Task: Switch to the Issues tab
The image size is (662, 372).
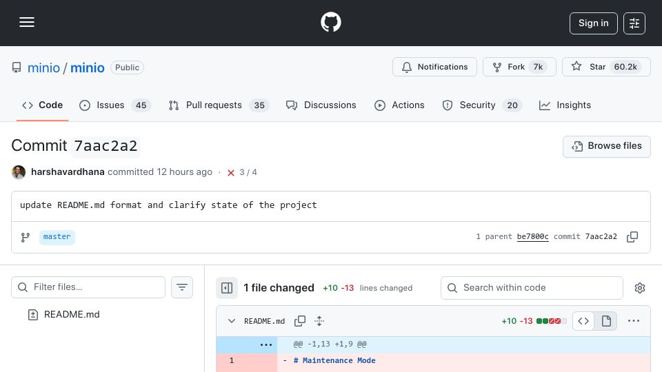Action: tap(115, 105)
